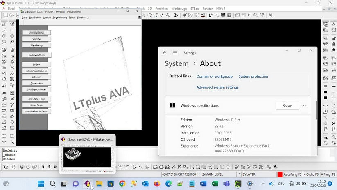Open Settings hamburger navigation menu
The image size is (337, 190).
tap(175, 53)
